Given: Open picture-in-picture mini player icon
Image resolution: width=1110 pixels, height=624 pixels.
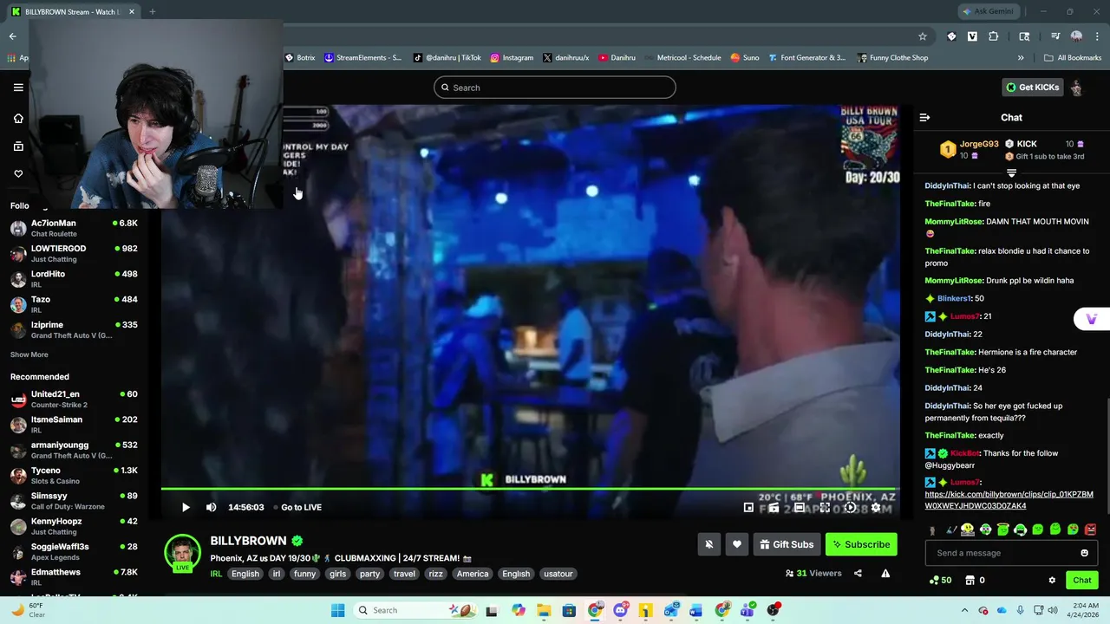Looking at the screenshot, I should (748, 508).
